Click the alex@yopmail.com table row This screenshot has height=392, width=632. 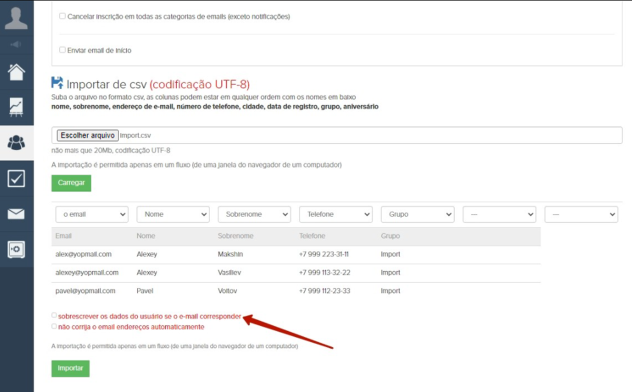[296, 254]
